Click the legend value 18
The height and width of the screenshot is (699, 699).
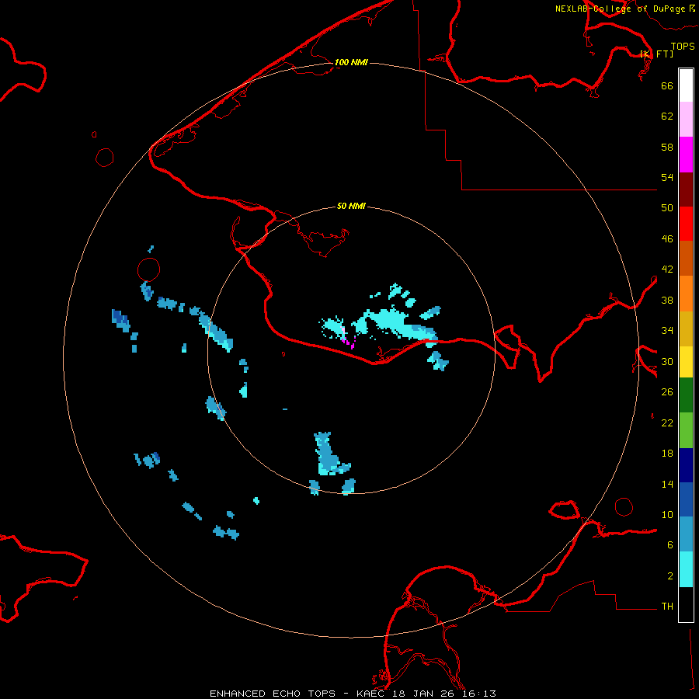click(667, 454)
